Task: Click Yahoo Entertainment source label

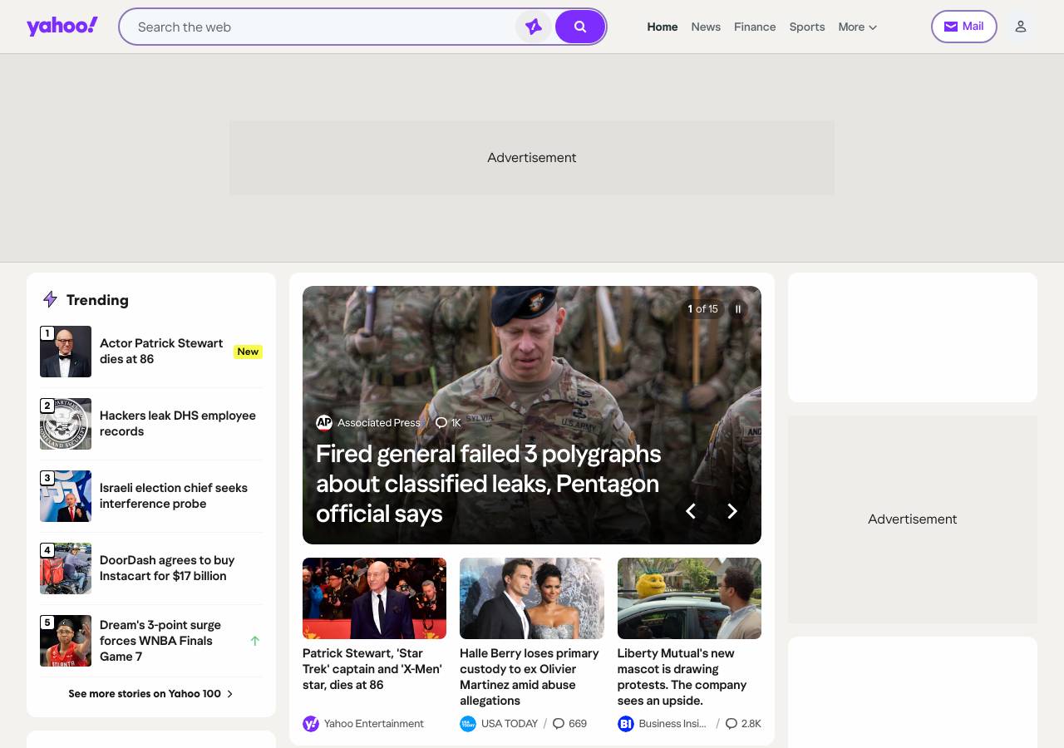Action: (x=374, y=724)
